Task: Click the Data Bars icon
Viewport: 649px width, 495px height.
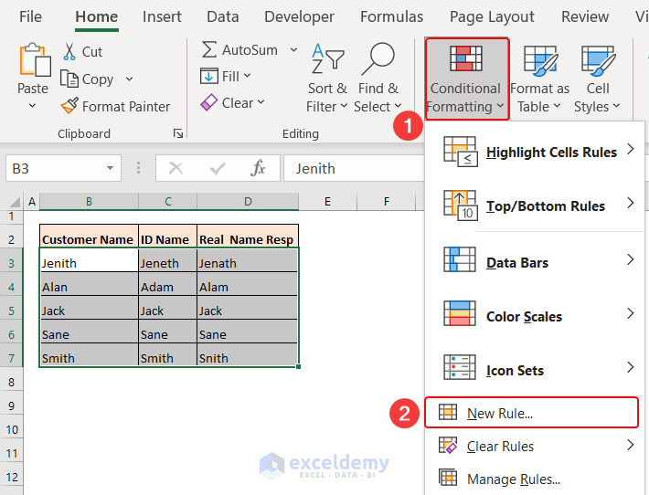Action: [x=460, y=259]
